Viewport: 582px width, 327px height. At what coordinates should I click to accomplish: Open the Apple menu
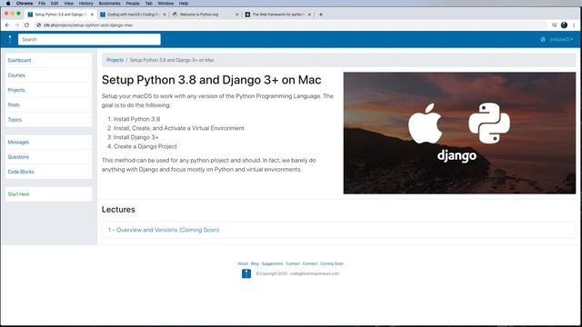[8, 4]
